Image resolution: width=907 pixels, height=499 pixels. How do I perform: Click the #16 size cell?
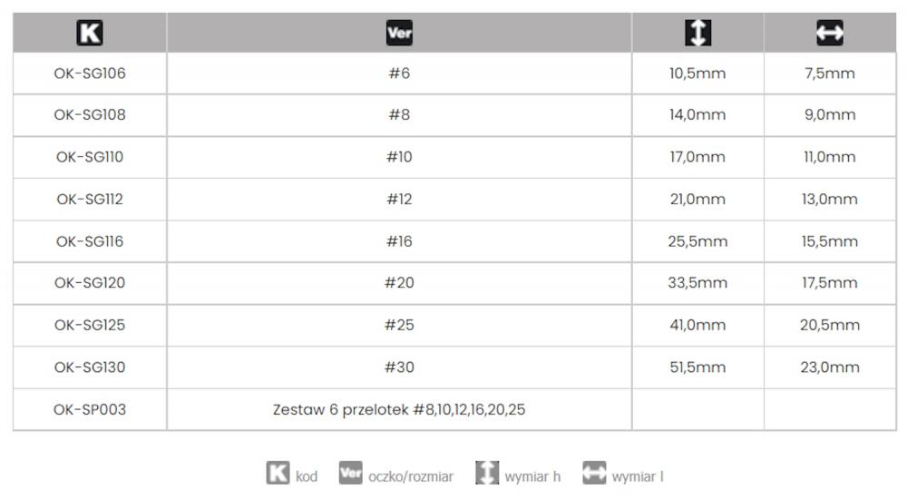(399, 240)
